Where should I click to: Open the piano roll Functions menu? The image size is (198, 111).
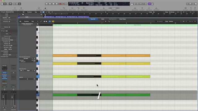[26, 21]
